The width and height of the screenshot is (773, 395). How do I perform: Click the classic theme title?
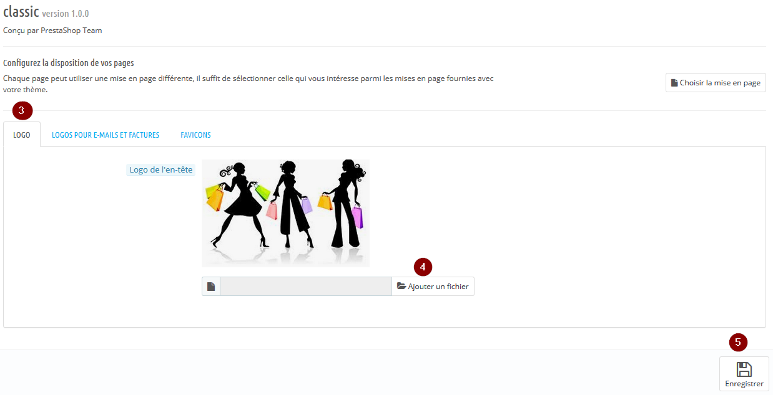click(x=21, y=12)
